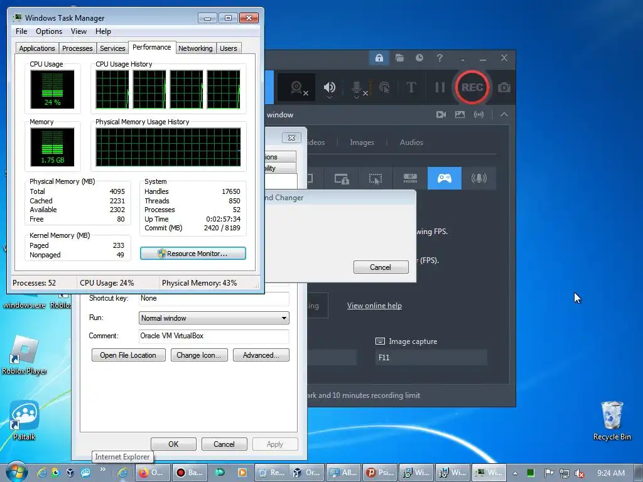Switch to the Processes tab in Task Manager

(x=77, y=48)
